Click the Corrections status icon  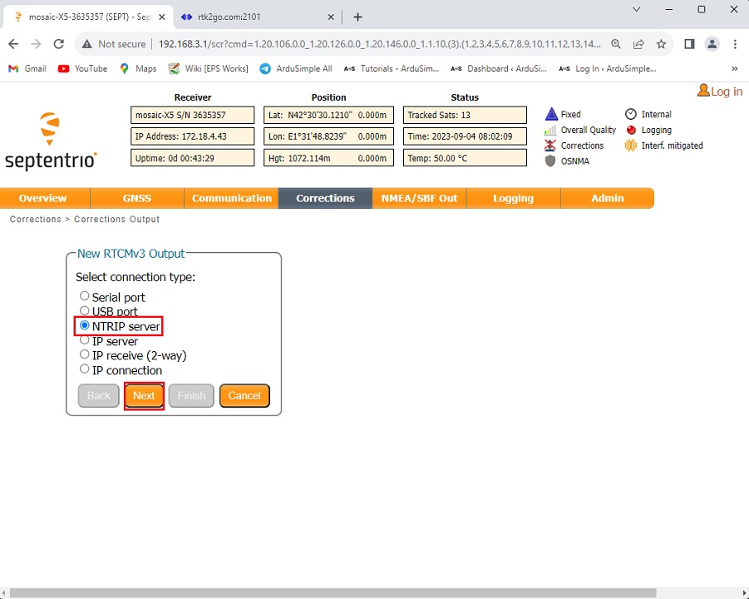pyautogui.click(x=550, y=146)
